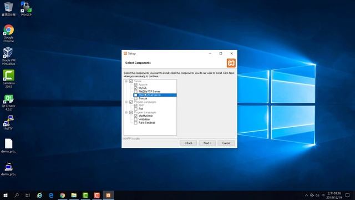Cancel the XAMPP setup

coord(226,143)
